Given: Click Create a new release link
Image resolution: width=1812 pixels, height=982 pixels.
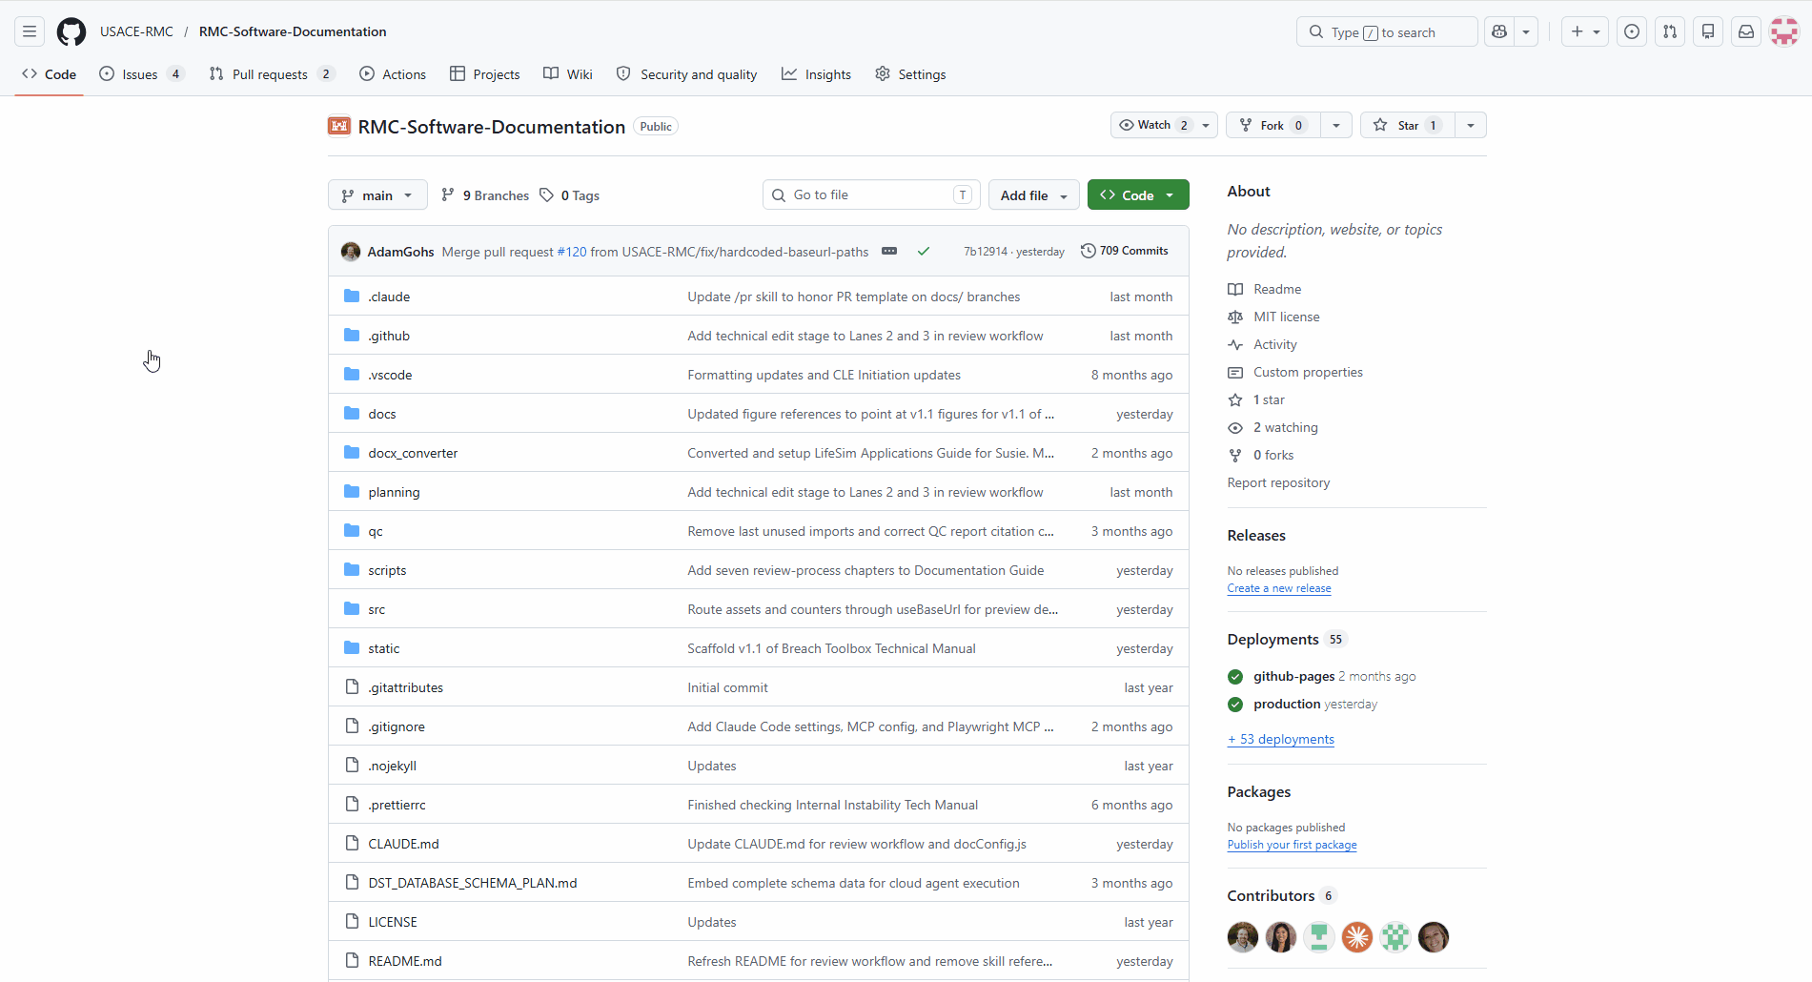Looking at the screenshot, I should point(1279,588).
